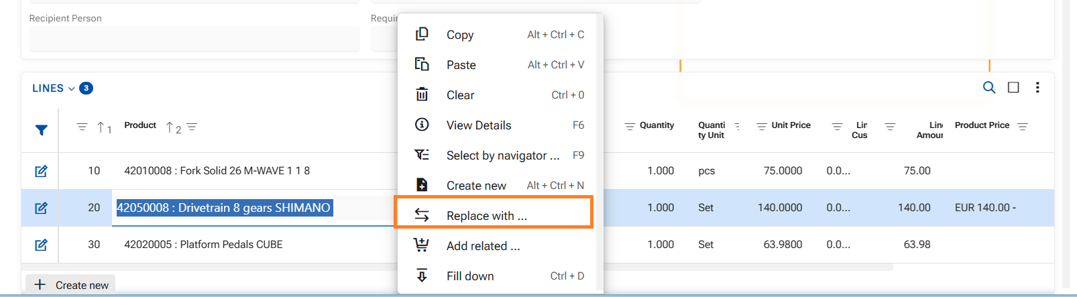Click the blue filter funnel icon
The image size is (1077, 297).
(41, 130)
